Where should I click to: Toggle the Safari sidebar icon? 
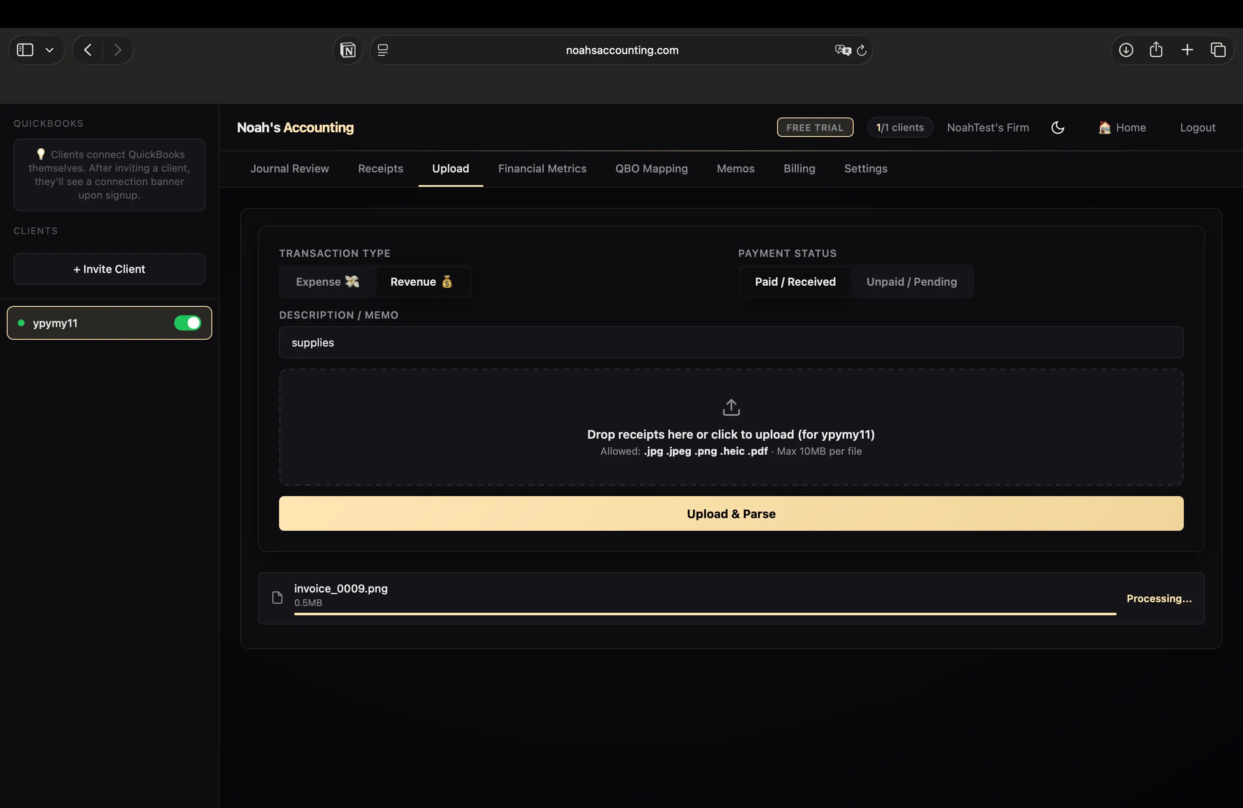(25, 50)
